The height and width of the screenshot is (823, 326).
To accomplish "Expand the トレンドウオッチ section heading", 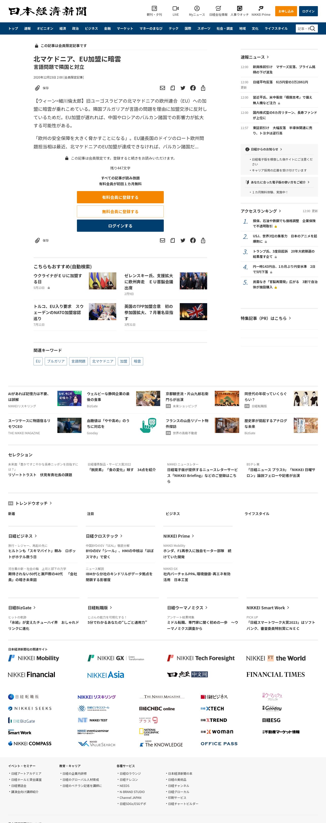I will [34, 503].
